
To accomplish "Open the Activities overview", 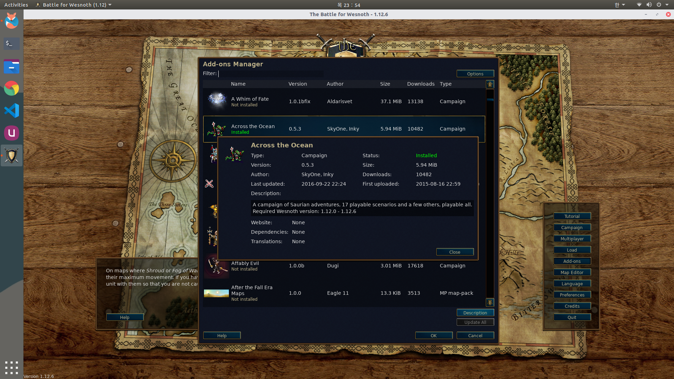I will (x=16, y=5).
